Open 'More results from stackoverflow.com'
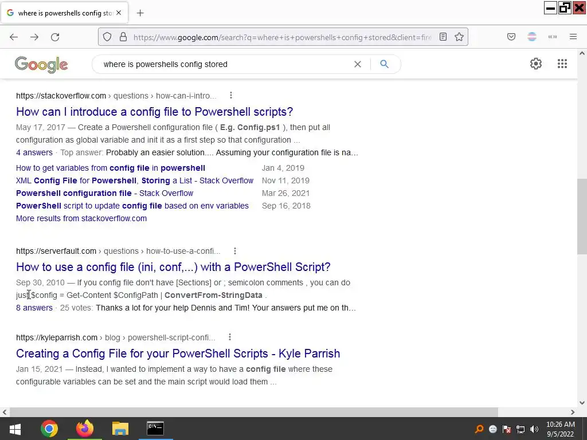 pos(81,218)
